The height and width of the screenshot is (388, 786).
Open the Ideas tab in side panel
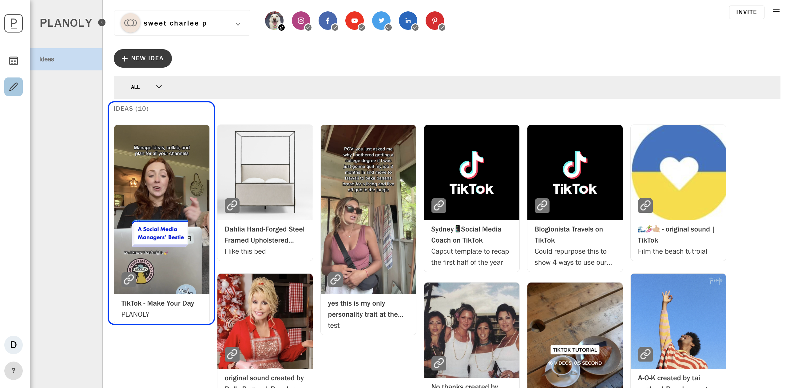tap(66, 59)
